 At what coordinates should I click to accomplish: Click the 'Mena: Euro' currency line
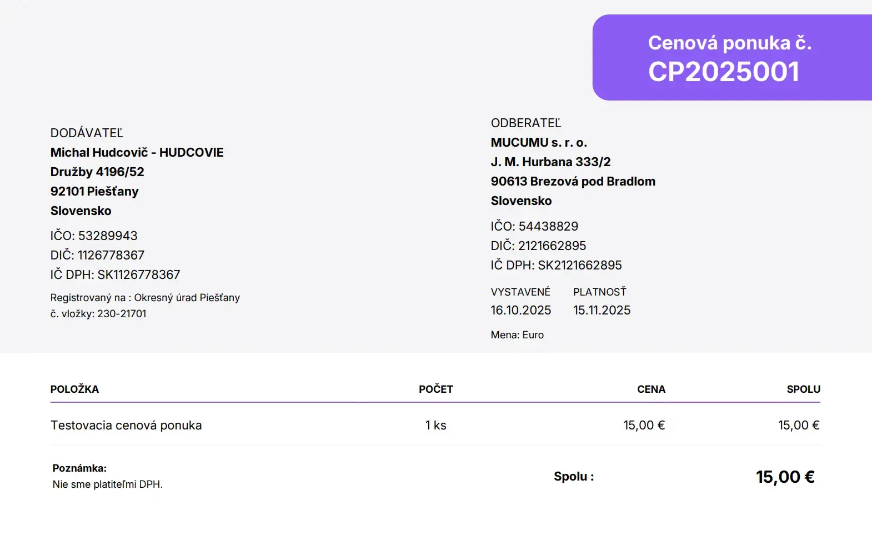coord(517,335)
